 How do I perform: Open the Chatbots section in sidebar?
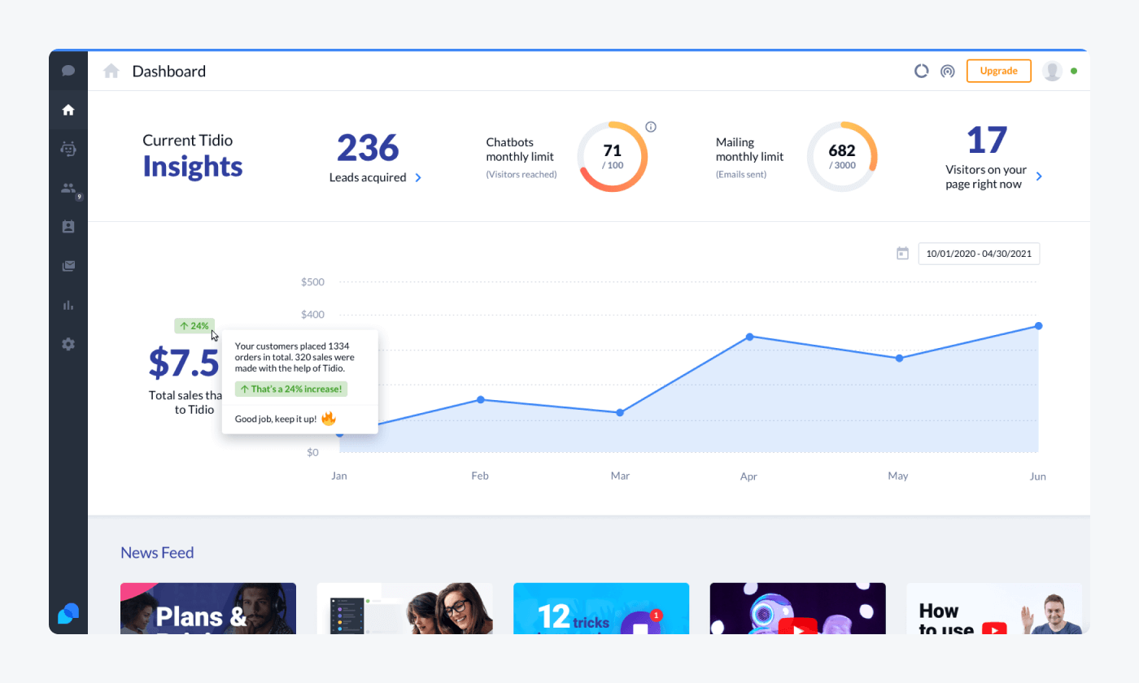(68, 149)
